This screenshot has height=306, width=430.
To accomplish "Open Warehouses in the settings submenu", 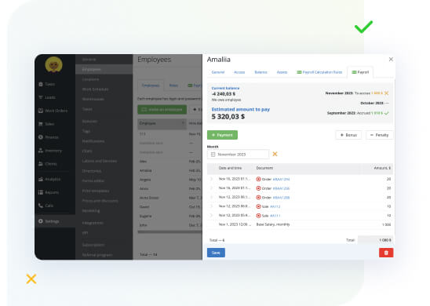I will pyautogui.click(x=93, y=99).
